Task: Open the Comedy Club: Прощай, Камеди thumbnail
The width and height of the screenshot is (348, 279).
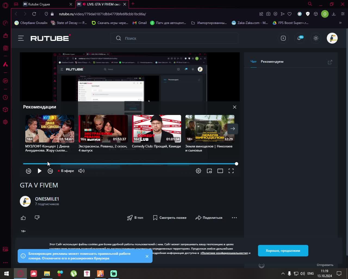Action: pos(157,129)
